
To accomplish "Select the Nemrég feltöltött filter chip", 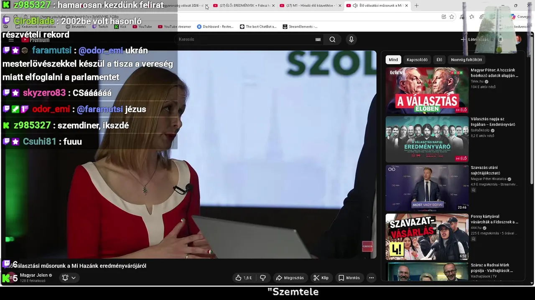I will (466, 60).
